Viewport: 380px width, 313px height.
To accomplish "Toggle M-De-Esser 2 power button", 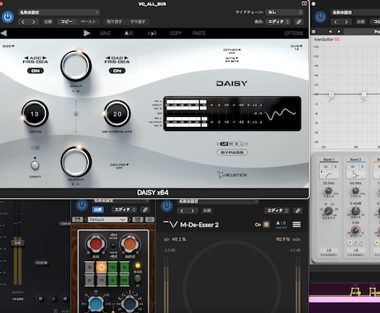I will pyautogui.click(x=167, y=206).
